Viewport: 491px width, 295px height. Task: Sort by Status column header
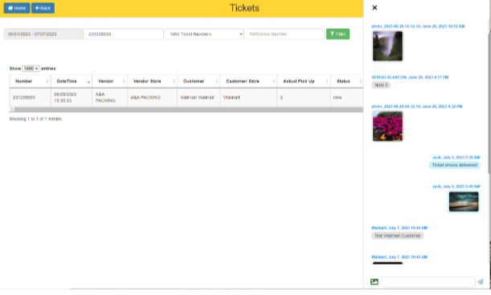point(347,81)
